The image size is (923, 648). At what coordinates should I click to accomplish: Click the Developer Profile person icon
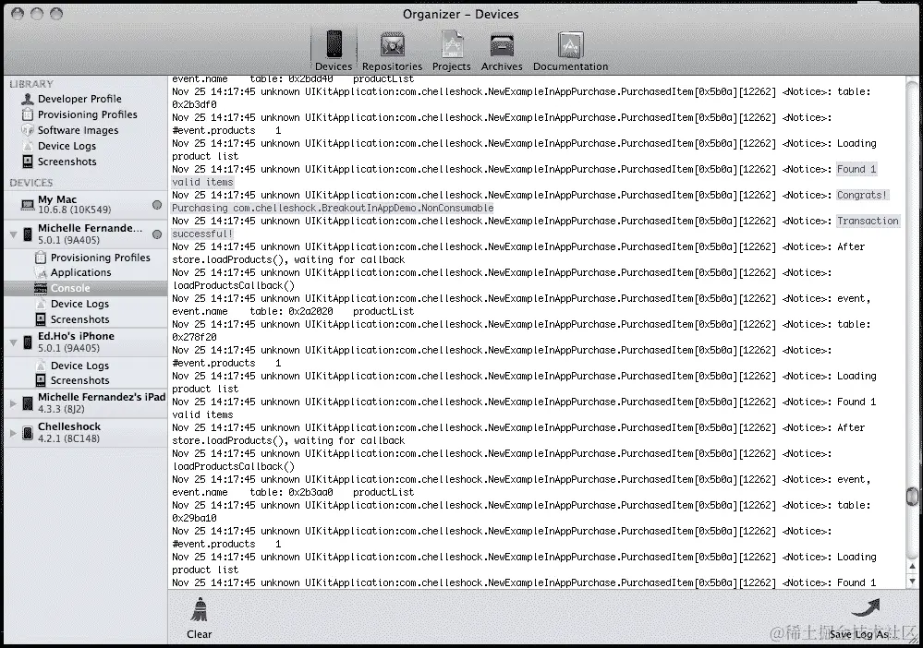[27, 99]
